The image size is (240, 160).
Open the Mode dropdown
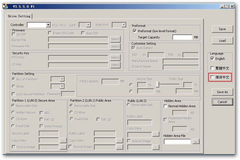tap(62, 87)
